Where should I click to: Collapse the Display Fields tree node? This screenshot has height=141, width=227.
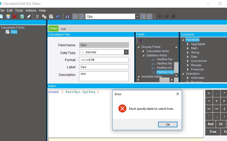[x=139, y=47]
